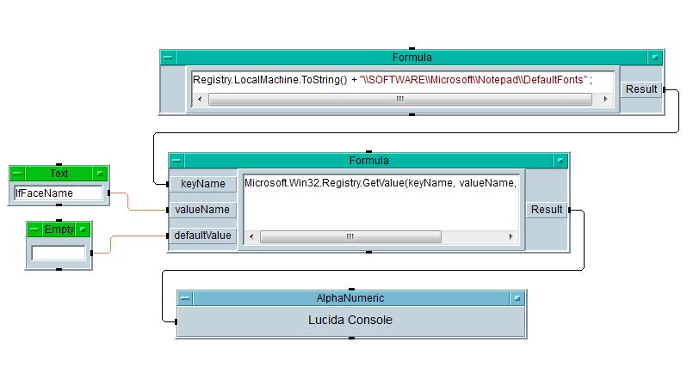Minimize the GetValue Formula object

pos(560,161)
